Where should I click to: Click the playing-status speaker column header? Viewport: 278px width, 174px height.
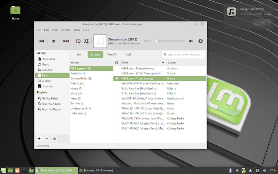[x=116, y=63]
